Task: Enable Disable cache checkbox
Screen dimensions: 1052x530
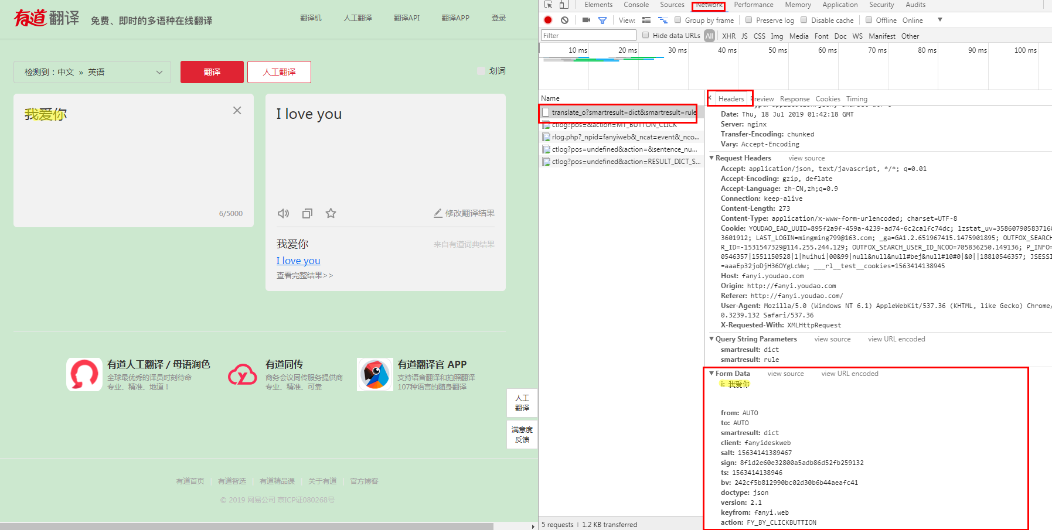Action: click(x=804, y=20)
